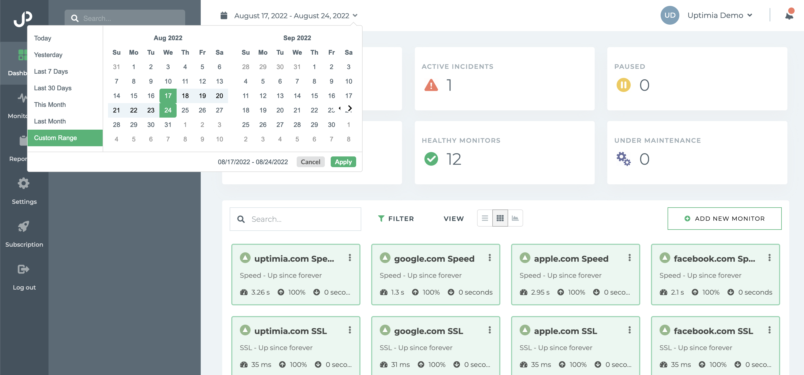Click ADD NEW MONITOR button
This screenshot has height=375, width=804.
[724, 218]
